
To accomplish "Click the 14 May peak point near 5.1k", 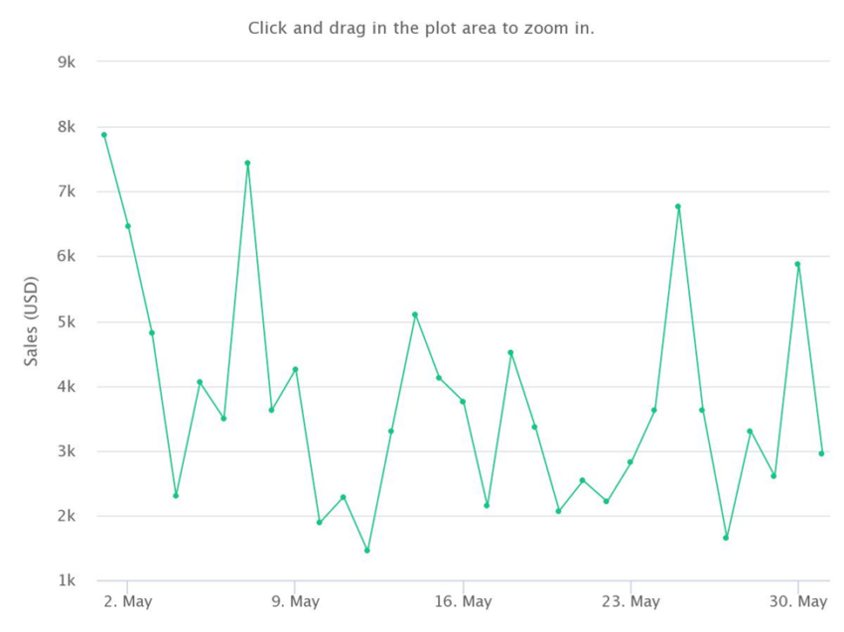I will (415, 315).
